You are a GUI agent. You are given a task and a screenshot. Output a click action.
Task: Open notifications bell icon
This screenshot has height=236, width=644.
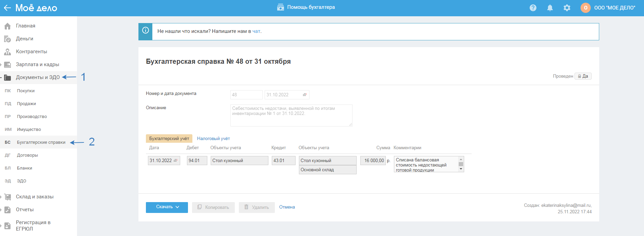tap(550, 8)
